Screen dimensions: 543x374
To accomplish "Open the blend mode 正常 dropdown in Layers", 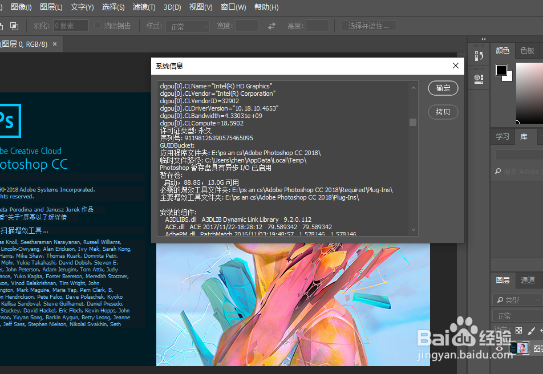I will 517,316.
